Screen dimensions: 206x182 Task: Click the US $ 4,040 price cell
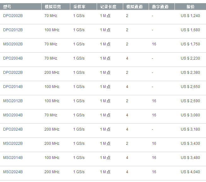coord(190,172)
